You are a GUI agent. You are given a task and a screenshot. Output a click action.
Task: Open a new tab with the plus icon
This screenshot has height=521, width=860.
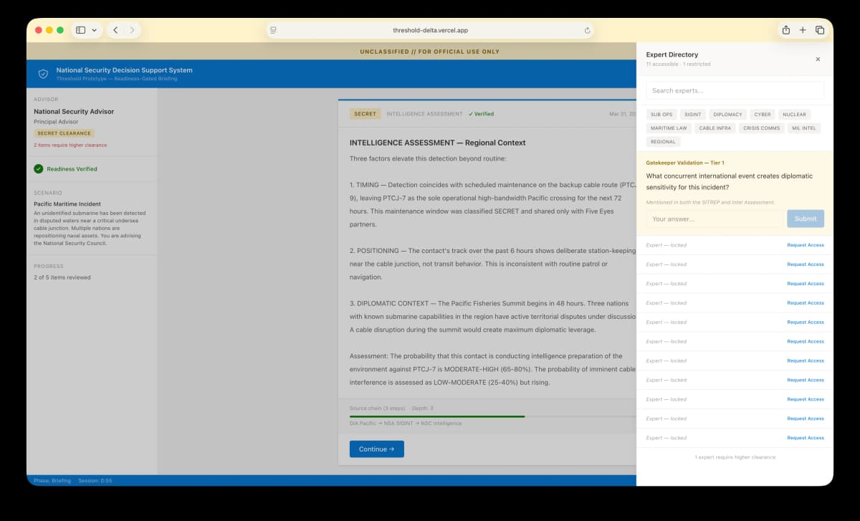click(802, 29)
